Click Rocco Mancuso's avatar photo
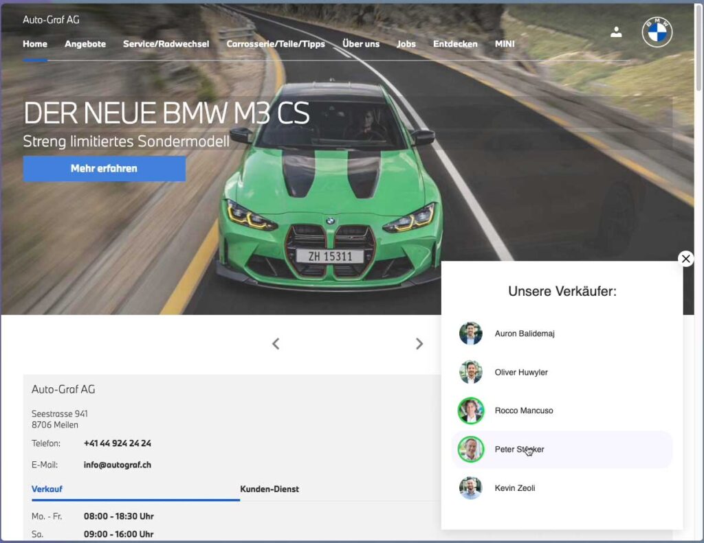The image size is (704, 543). coord(470,411)
